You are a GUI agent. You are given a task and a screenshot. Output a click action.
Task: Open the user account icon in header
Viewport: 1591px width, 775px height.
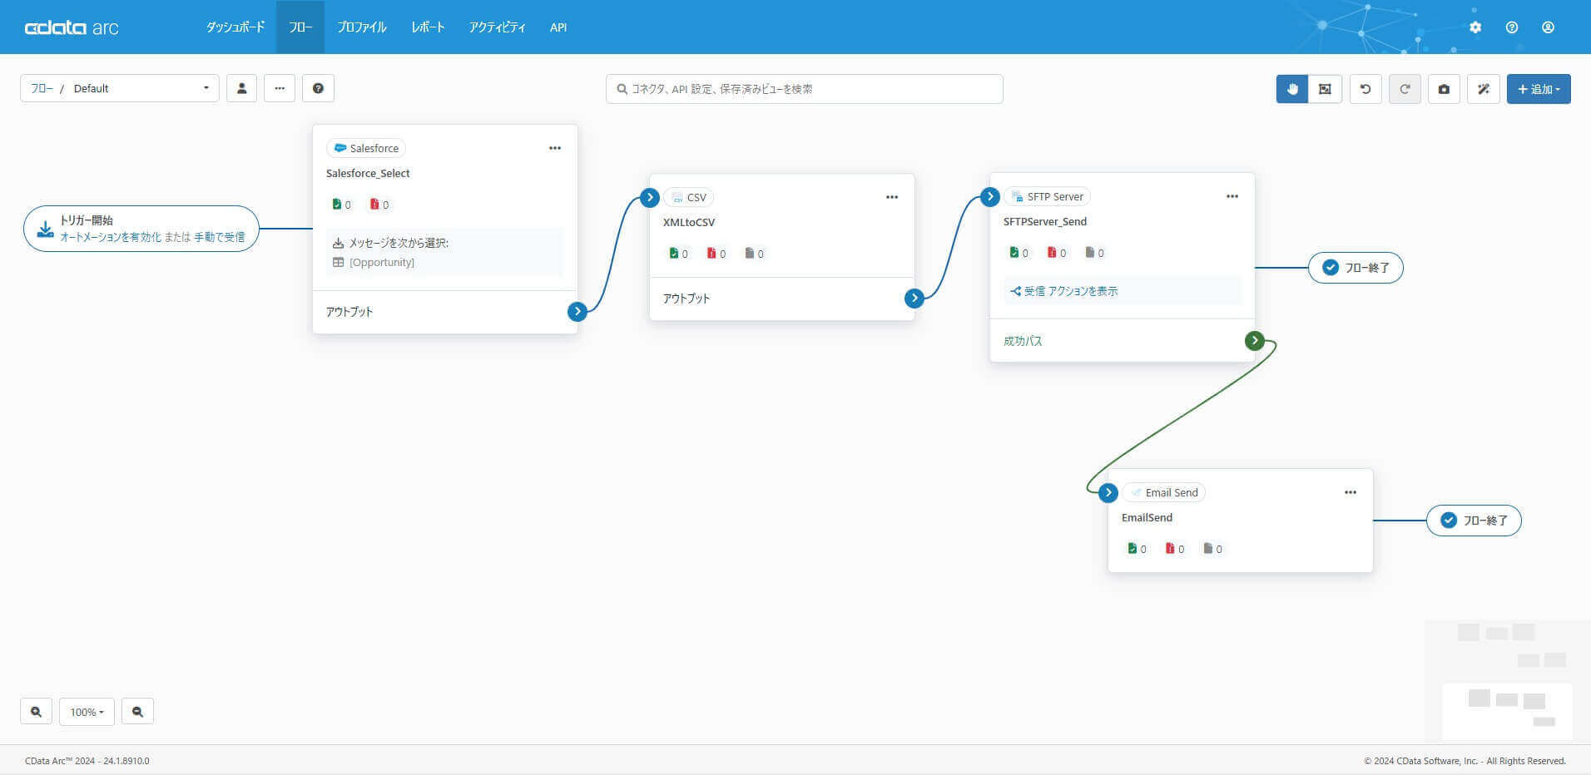click(1548, 27)
